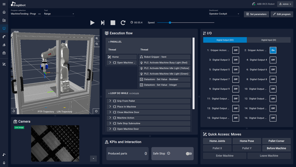Move robot to Home Pose
The width and height of the screenshot is (296, 167).
coord(247,141)
